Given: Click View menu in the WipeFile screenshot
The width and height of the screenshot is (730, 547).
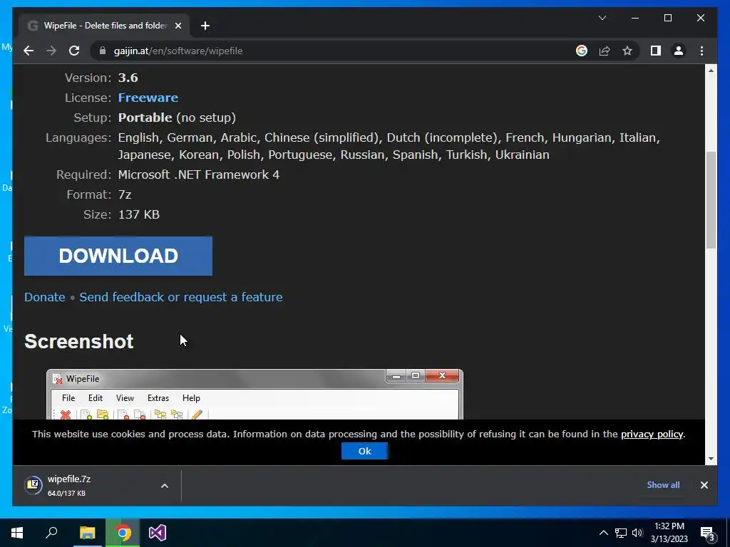Looking at the screenshot, I should click(125, 398).
